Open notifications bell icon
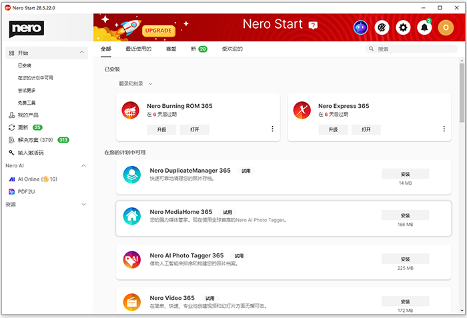The height and width of the screenshot is (318, 467). pyautogui.click(x=424, y=28)
